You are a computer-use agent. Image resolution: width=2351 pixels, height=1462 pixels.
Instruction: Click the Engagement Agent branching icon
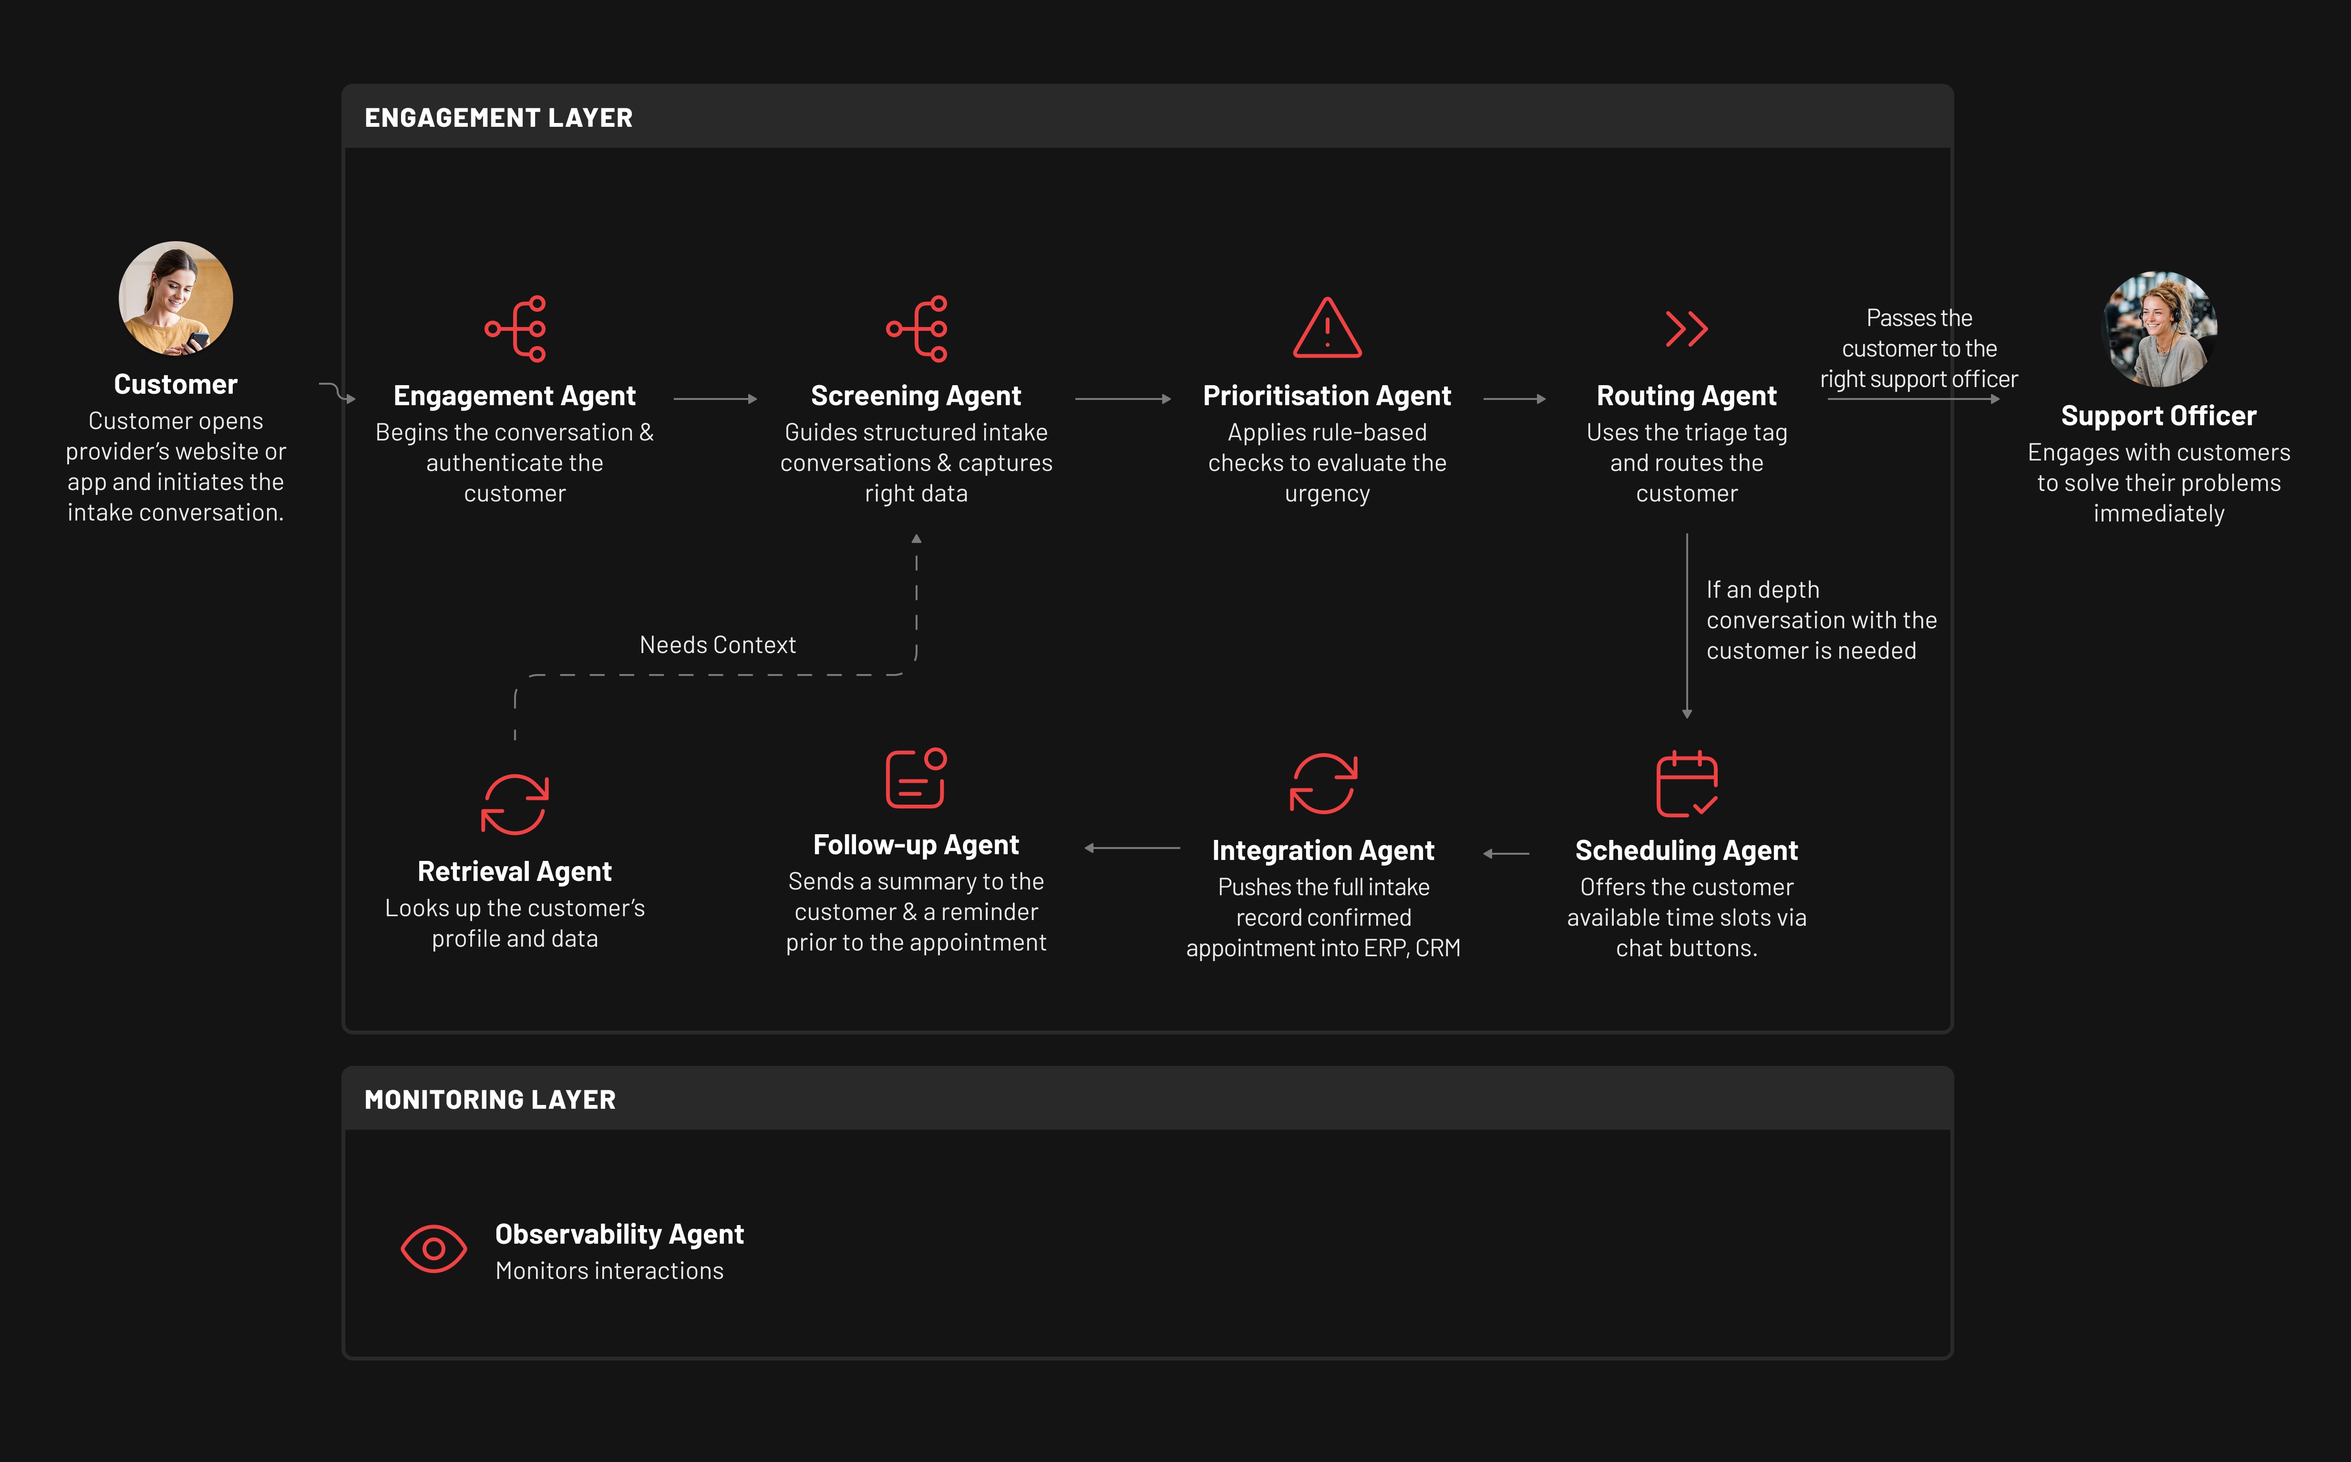(516, 329)
